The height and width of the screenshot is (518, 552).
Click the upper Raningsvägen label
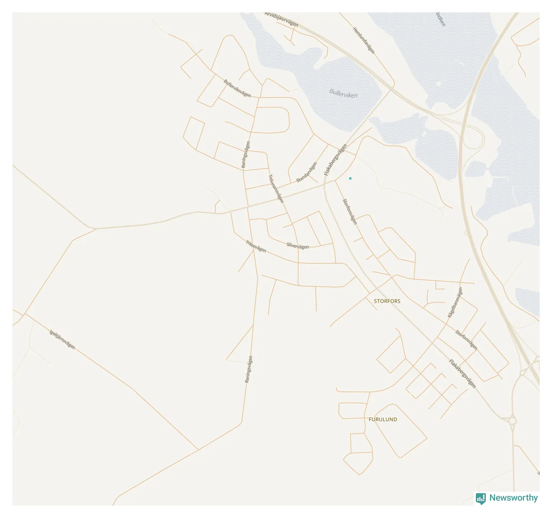(x=246, y=155)
